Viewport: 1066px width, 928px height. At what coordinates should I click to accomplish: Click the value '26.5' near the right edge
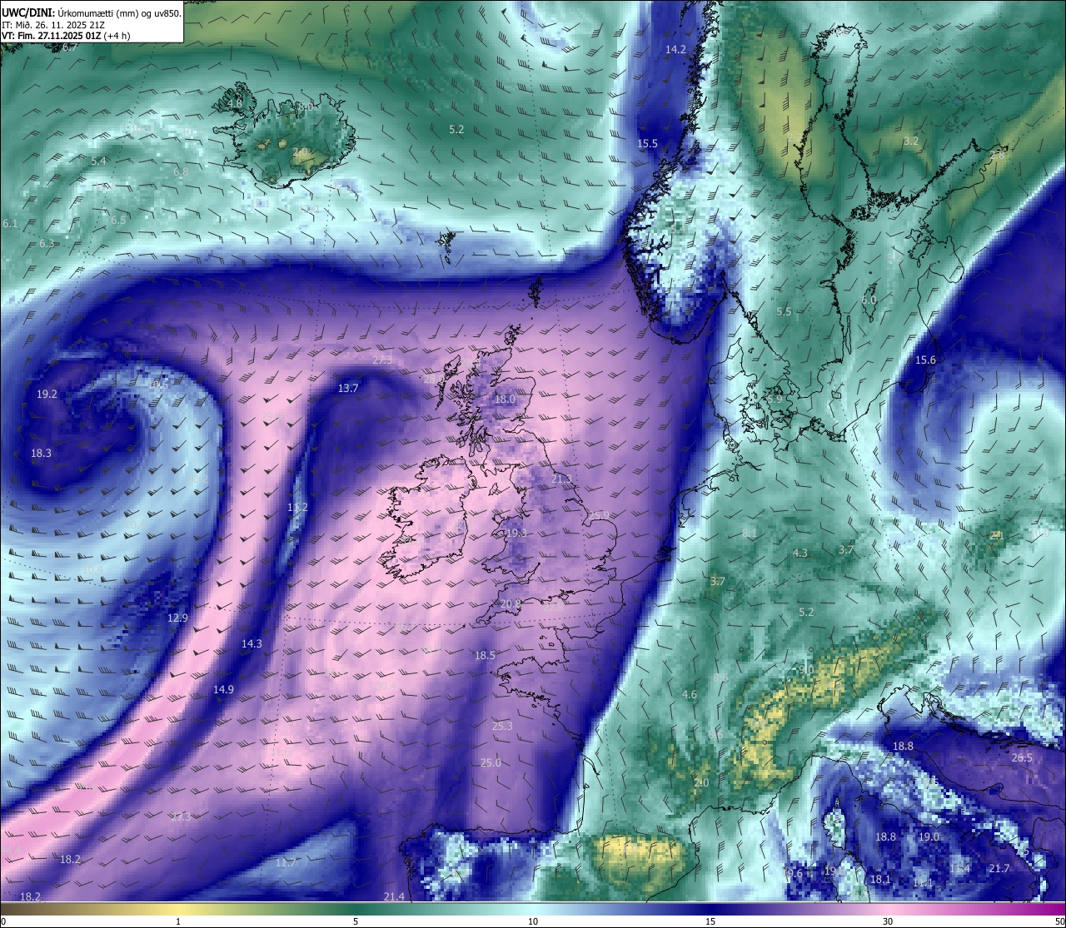point(1022,757)
